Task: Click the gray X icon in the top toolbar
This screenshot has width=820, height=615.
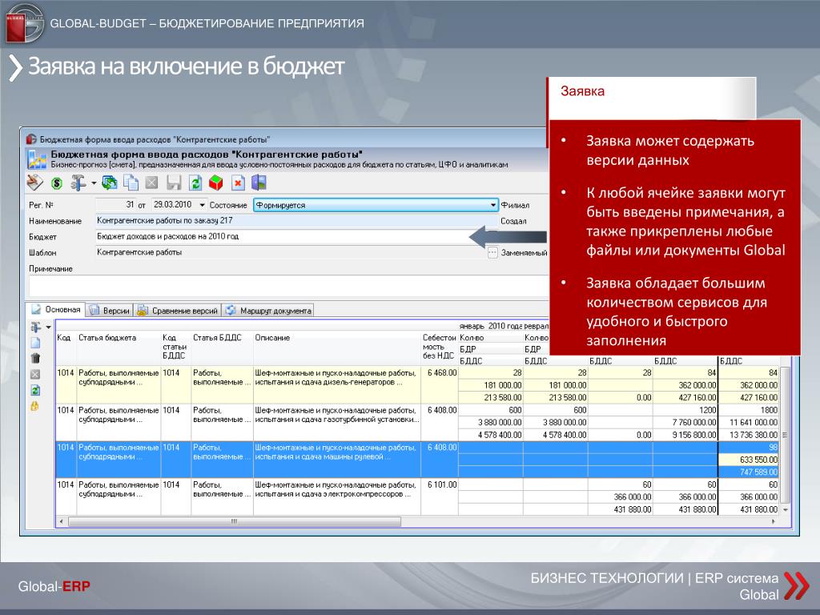Action: 151,183
